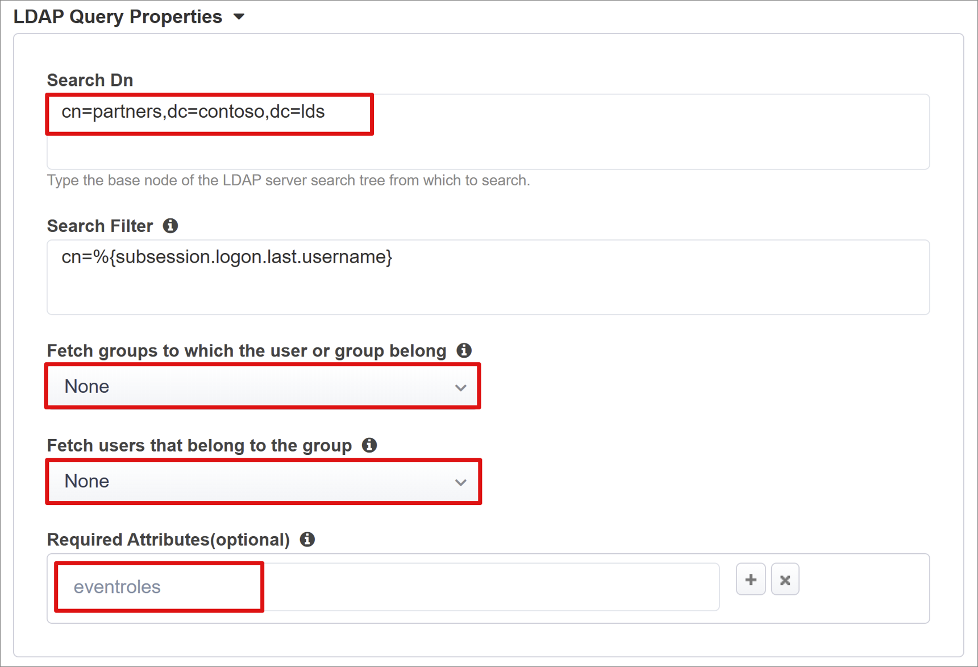Click the info icon beside Fetch users label

(x=369, y=445)
